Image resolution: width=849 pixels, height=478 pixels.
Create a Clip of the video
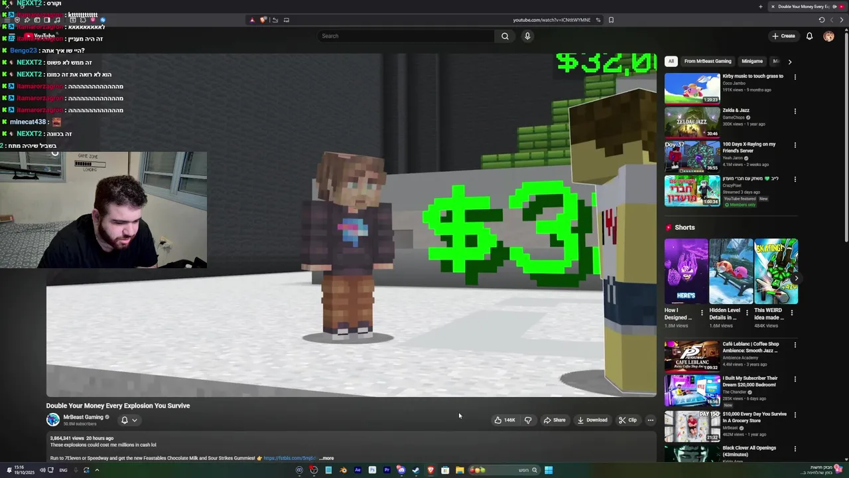[x=627, y=420]
